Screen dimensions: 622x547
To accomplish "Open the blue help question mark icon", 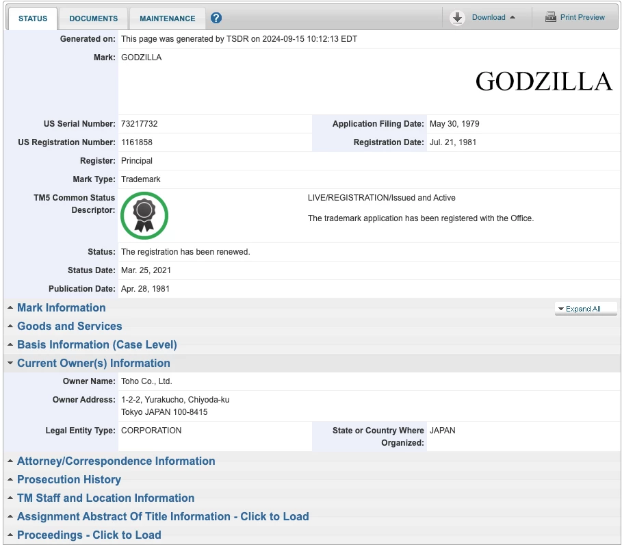I will point(216,18).
